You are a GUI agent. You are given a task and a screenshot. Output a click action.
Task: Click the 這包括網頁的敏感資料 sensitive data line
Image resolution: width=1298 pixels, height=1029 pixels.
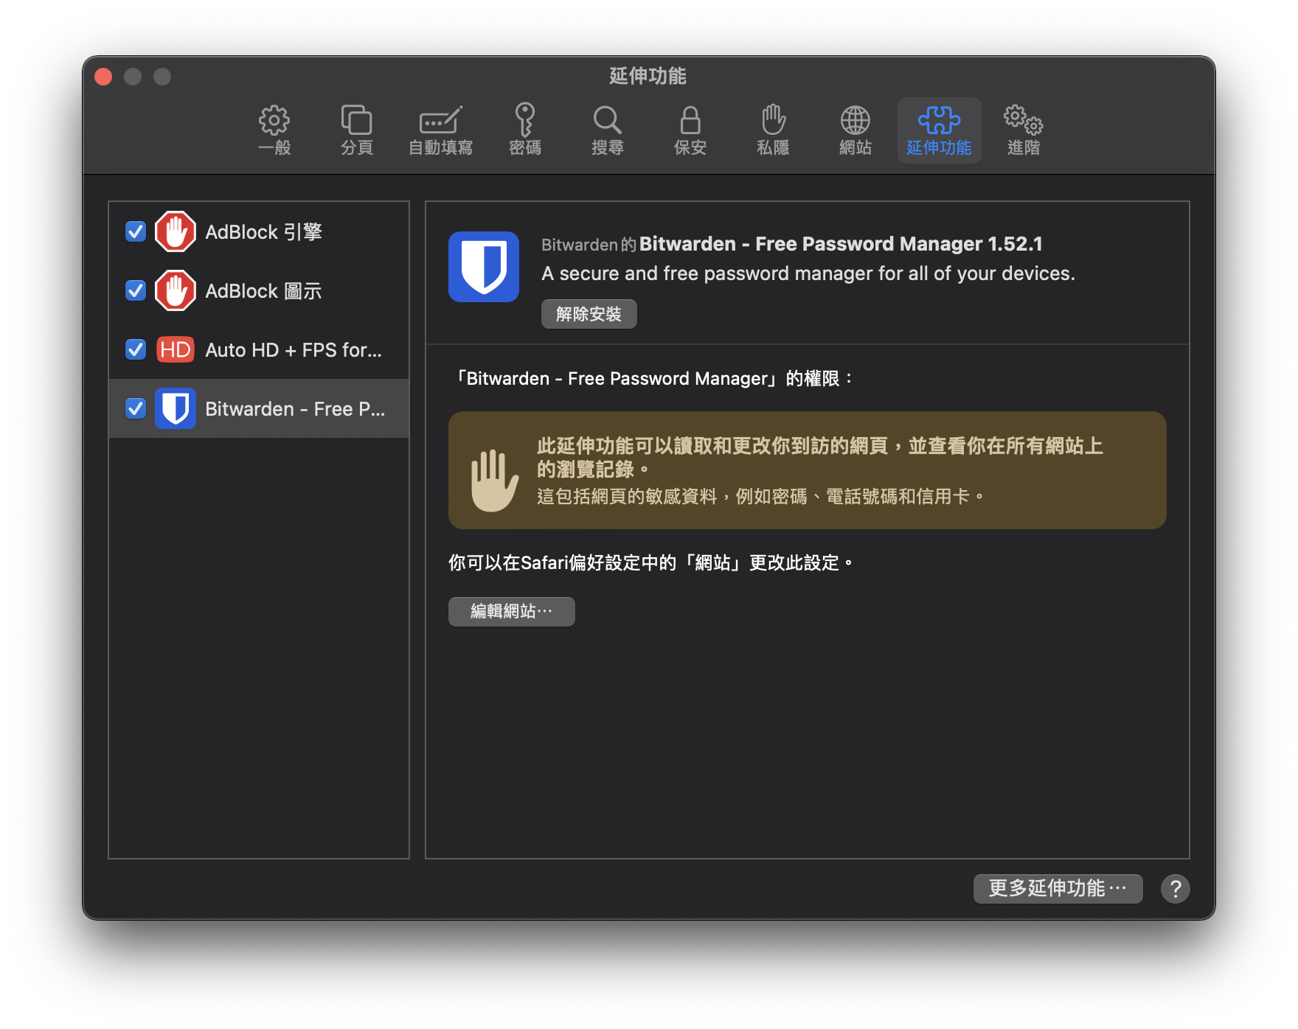[760, 497]
